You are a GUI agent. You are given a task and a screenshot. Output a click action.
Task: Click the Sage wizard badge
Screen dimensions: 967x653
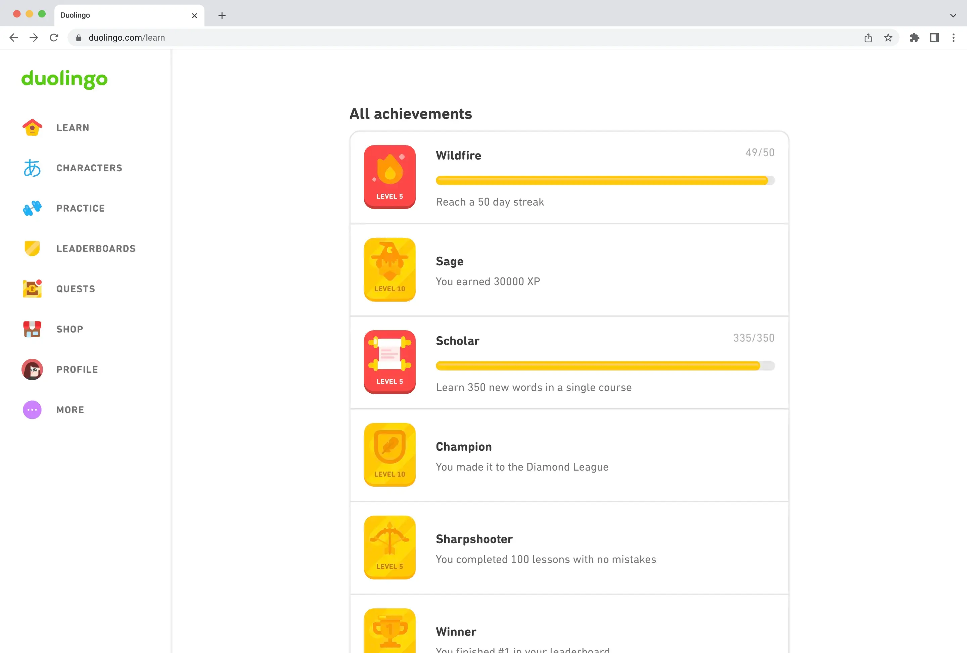[389, 269]
